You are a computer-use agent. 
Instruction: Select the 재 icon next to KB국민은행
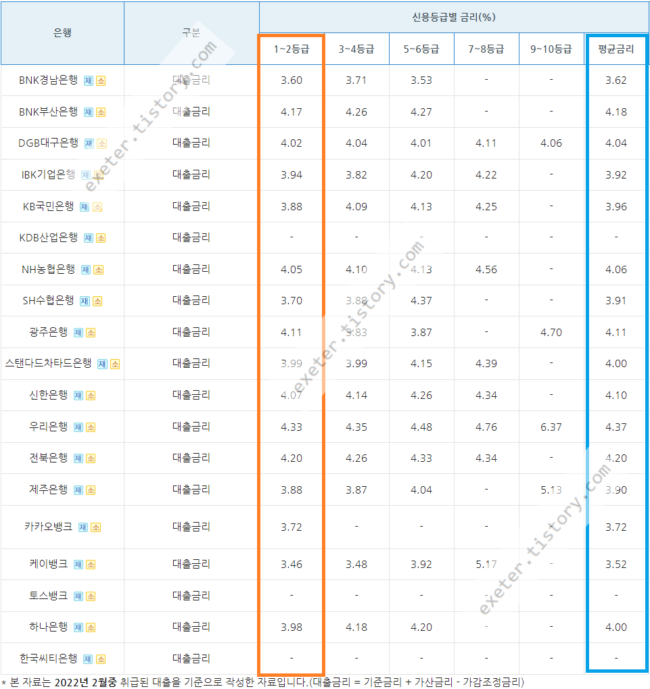coord(85,207)
